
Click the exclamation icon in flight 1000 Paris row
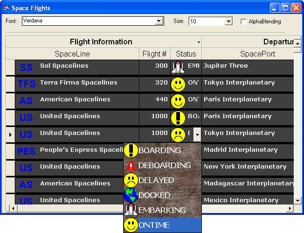(178, 118)
